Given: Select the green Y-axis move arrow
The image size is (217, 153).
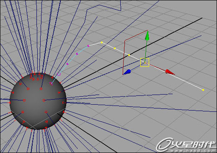Looking at the screenshot, I should [147, 35].
